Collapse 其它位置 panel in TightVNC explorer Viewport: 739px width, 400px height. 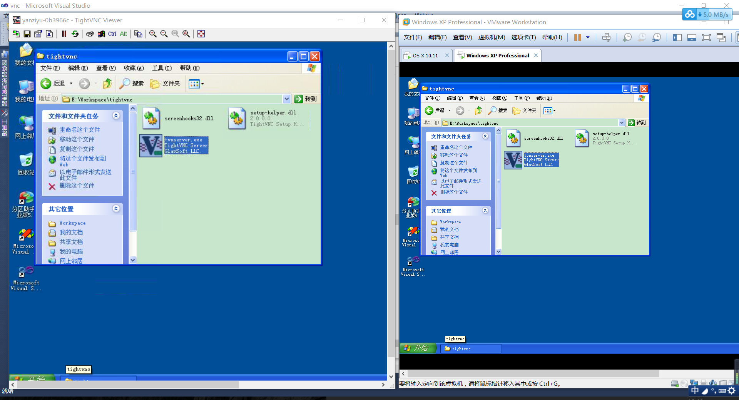pos(116,208)
